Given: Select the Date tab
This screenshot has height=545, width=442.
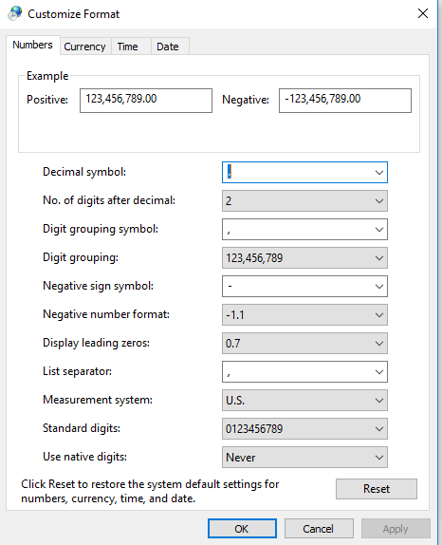Looking at the screenshot, I should [x=168, y=47].
